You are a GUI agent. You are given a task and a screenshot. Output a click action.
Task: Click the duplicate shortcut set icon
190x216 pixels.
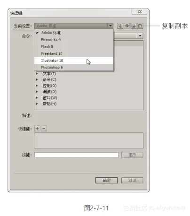point(120,26)
